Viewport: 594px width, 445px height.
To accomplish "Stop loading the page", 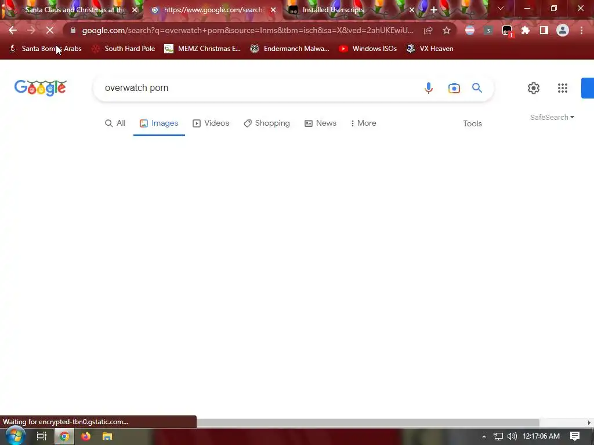I will coord(50,30).
